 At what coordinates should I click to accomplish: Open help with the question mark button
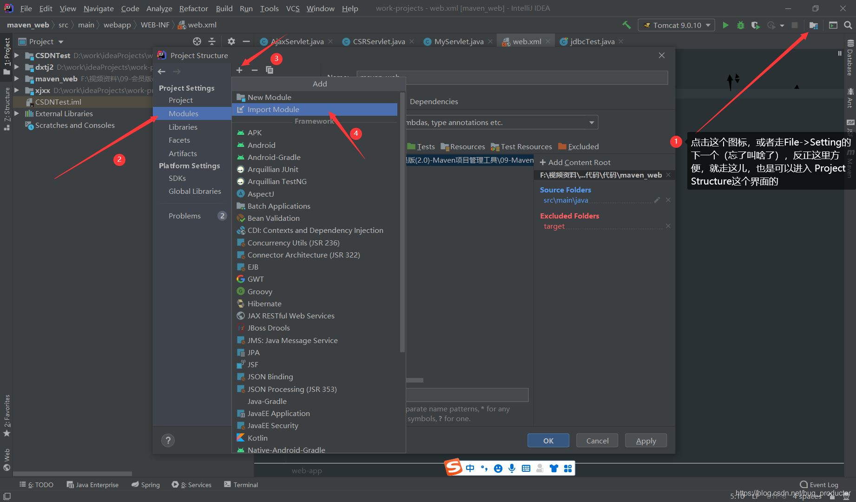click(x=168, y=440)
